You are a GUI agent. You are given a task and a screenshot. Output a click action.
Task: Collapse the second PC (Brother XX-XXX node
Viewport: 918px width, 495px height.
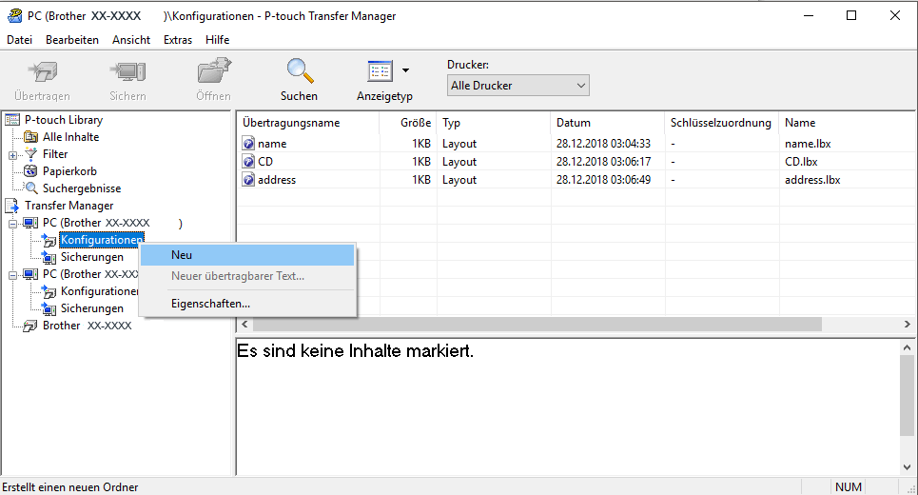(12, 275)
